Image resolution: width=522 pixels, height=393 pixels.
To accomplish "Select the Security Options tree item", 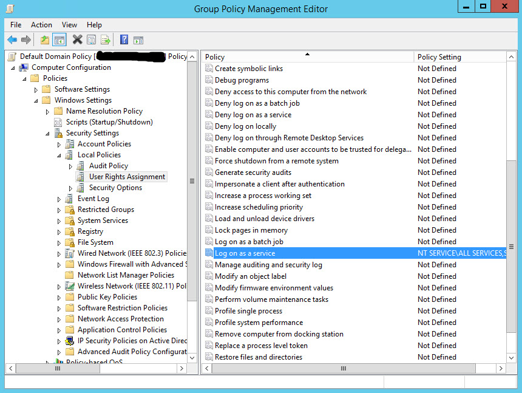I will pos(115,188).
